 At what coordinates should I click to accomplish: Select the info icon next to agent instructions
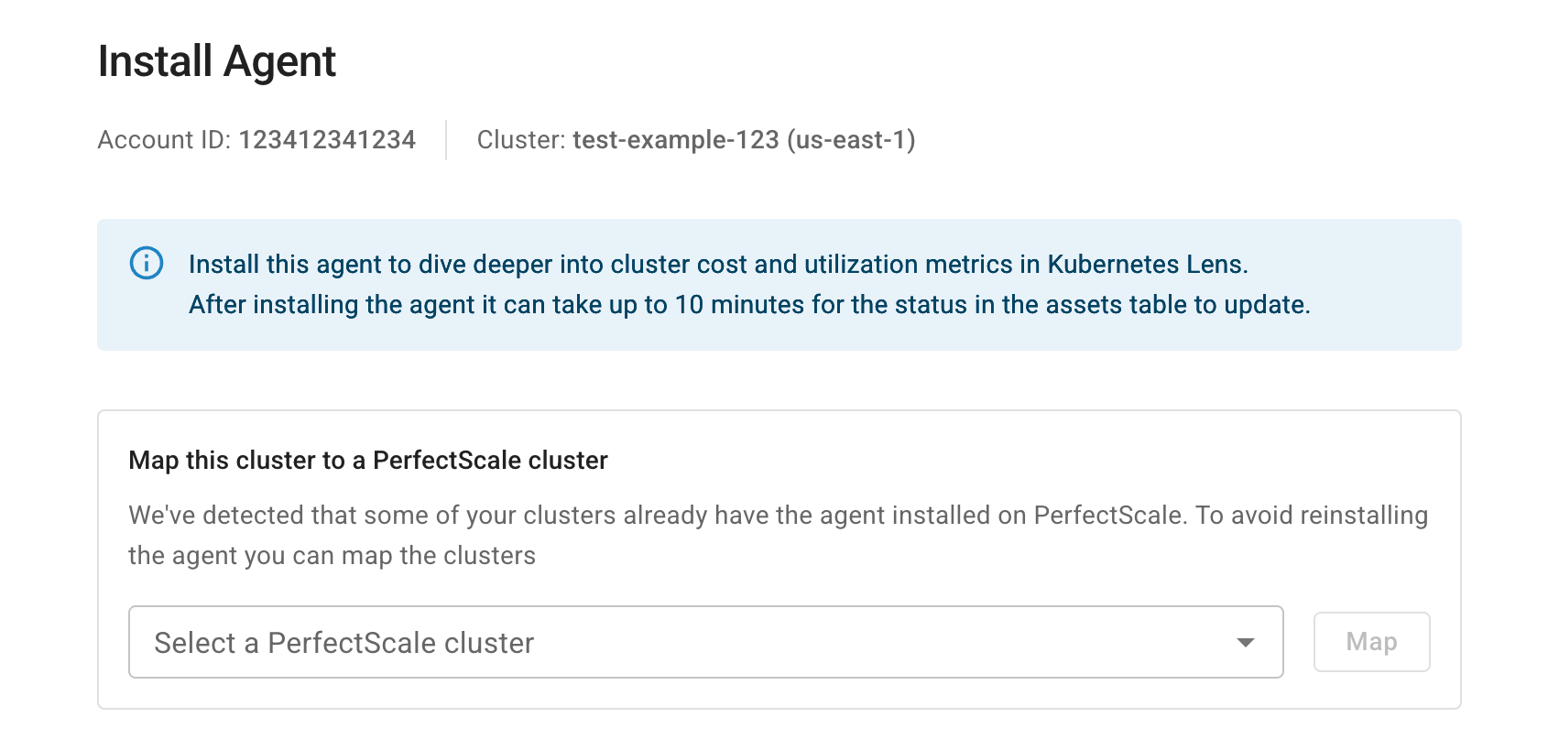146,265
